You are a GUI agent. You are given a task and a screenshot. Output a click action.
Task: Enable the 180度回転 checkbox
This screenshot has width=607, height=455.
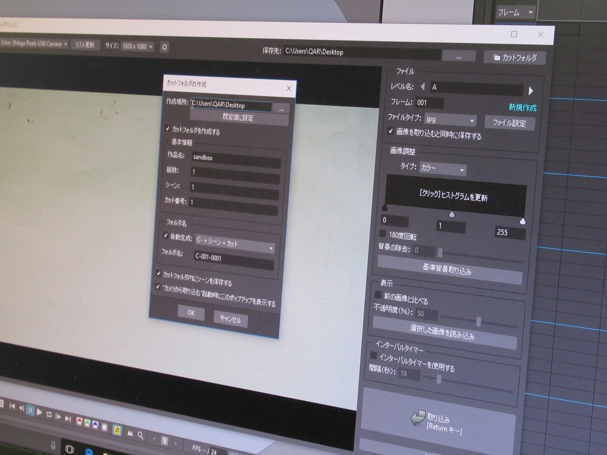point(383,233)
